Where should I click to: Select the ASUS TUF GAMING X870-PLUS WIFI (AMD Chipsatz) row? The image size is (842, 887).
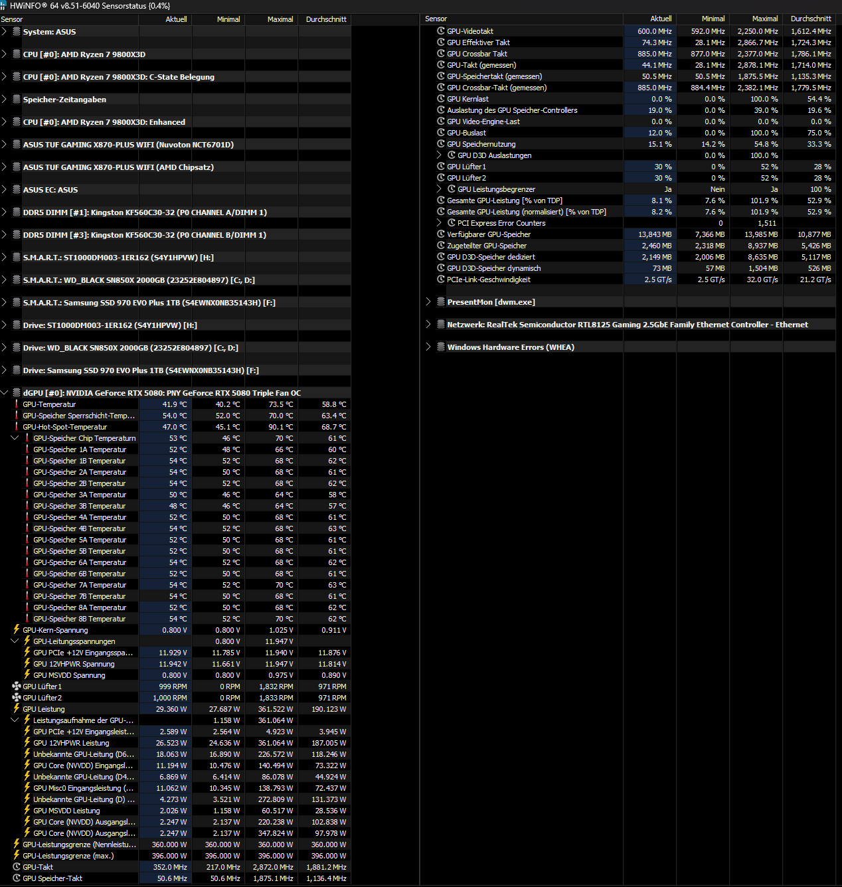tap(175, 167)
